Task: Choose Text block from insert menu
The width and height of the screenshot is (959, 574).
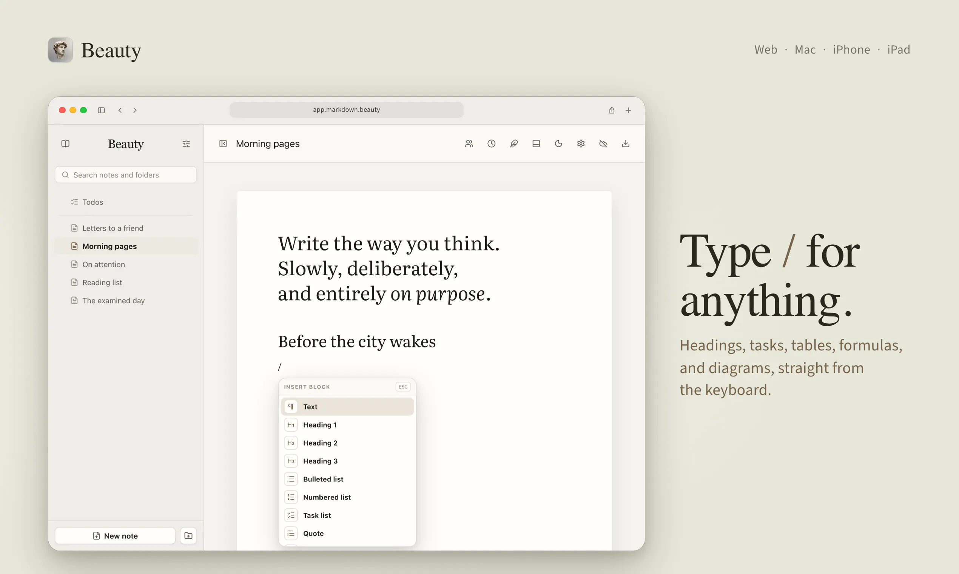Action: (x=347, y=407)
